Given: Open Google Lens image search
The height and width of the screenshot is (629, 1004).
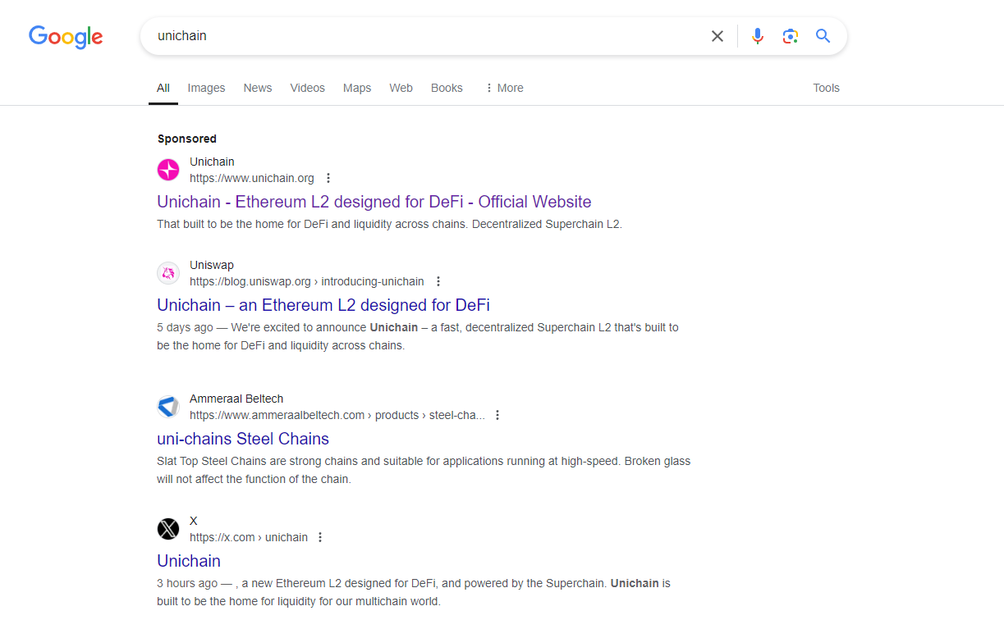Looking at the screenshot, I should (x=791, y=36).
